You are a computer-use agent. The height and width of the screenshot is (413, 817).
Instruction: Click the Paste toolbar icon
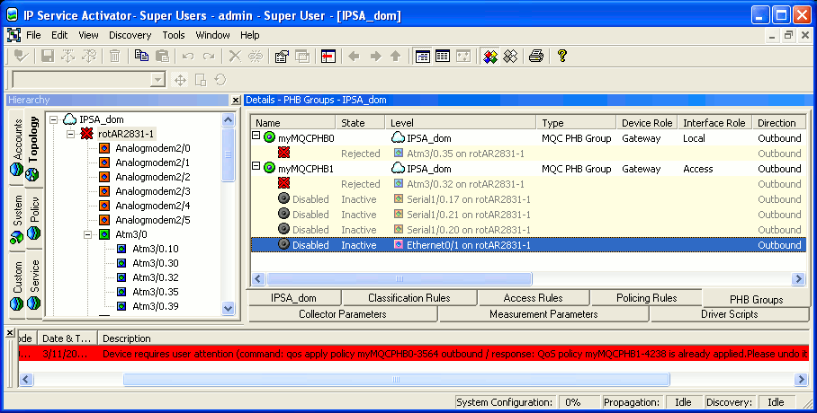162,56
